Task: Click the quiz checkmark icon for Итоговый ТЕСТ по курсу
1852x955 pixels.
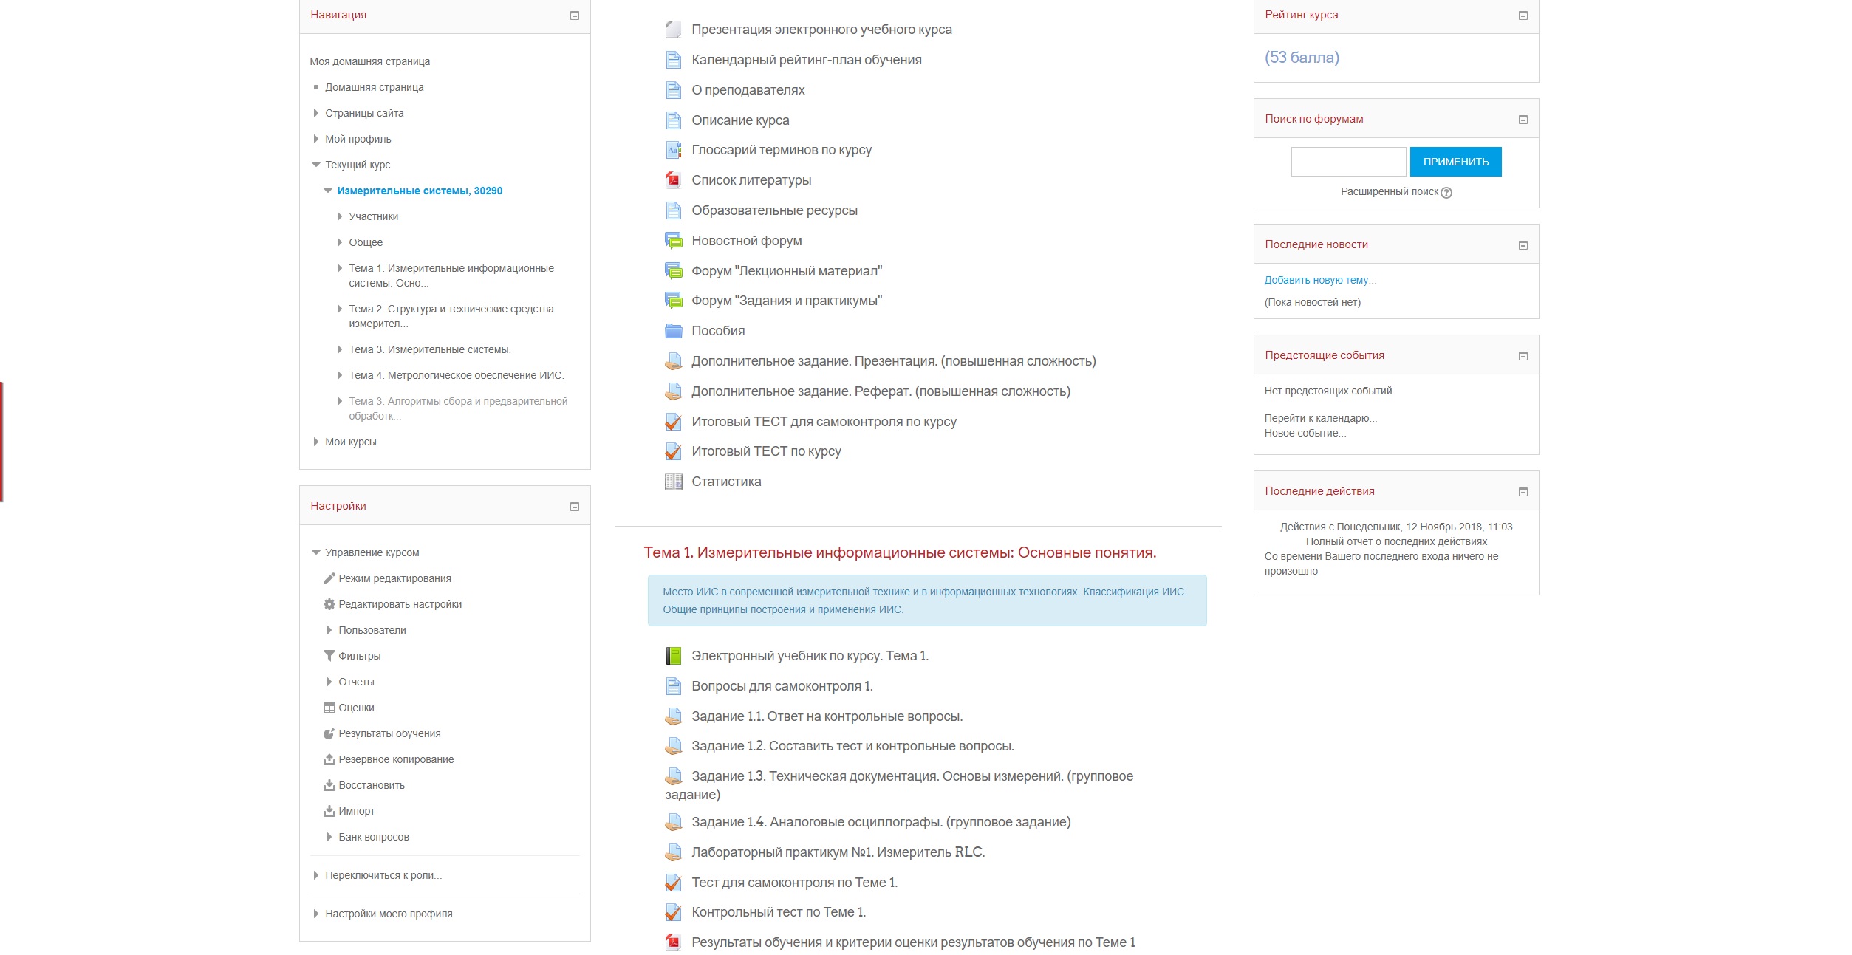Action: (673, 451)
